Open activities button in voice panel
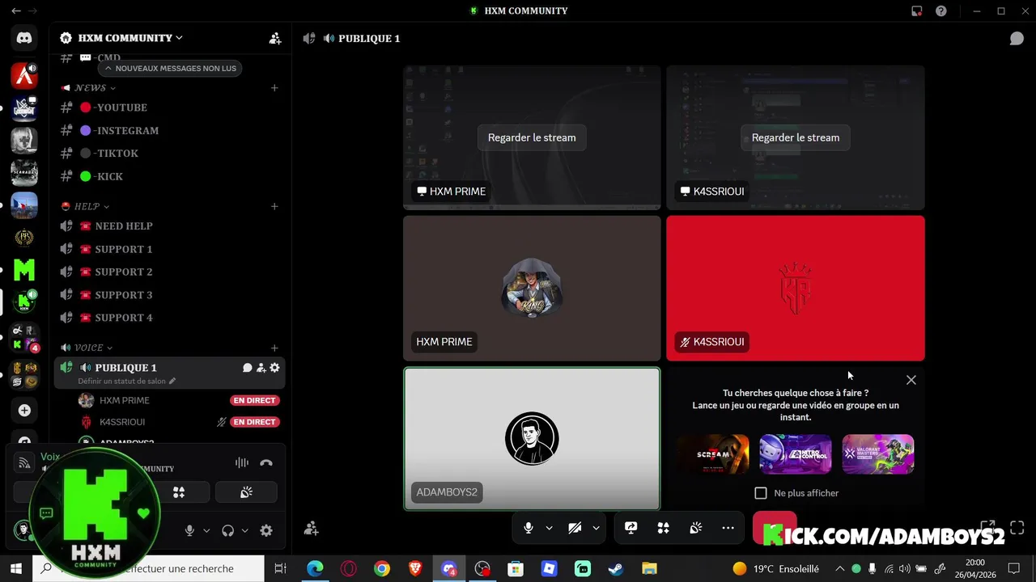1036x582 pixels. click(179, 492)
